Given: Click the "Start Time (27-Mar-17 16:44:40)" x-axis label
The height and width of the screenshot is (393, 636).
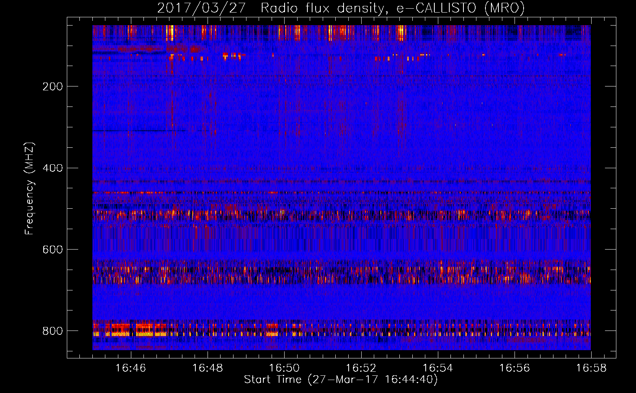Looking at the screenshot, I should (x=341, y=380).
